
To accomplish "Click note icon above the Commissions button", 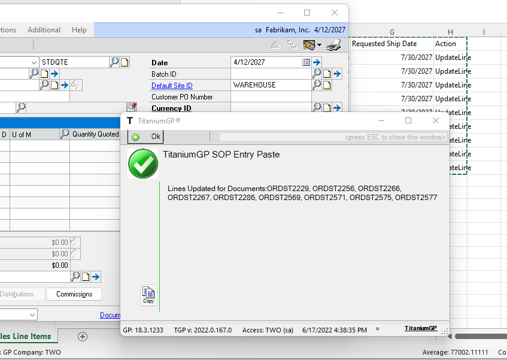I will [86, 277].
